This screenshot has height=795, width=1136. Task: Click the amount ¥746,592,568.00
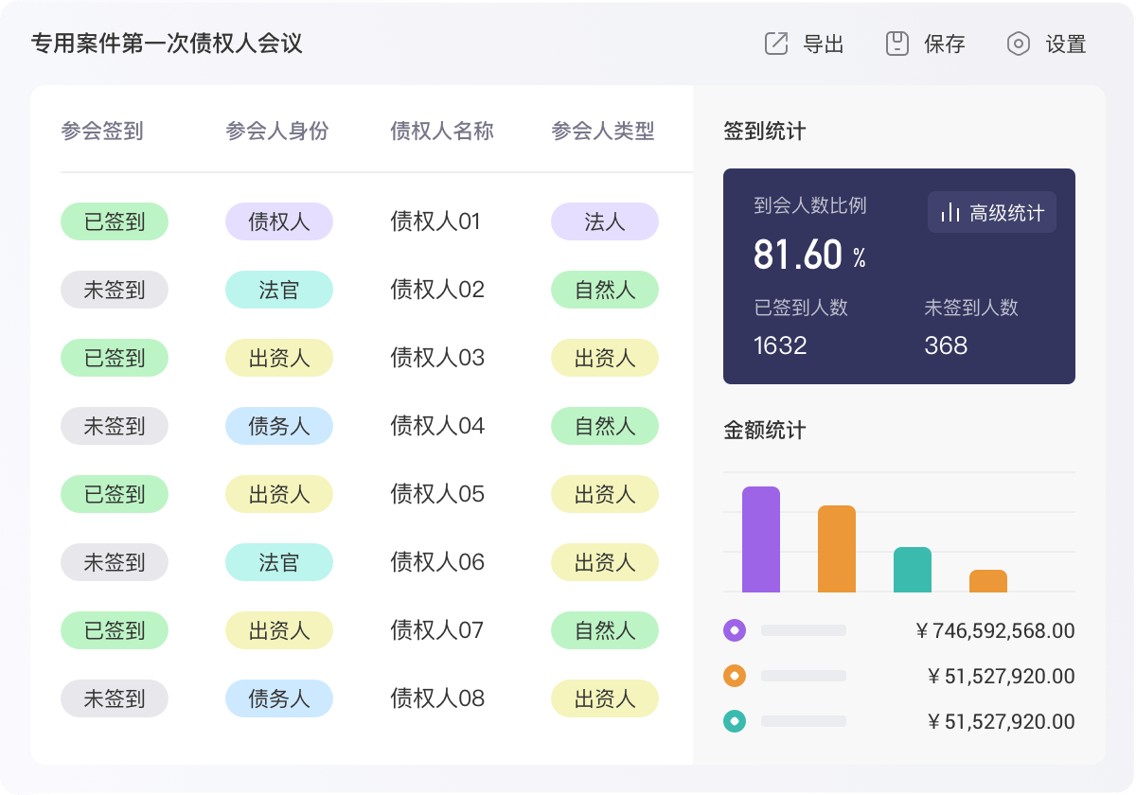[x=996, y=630]
